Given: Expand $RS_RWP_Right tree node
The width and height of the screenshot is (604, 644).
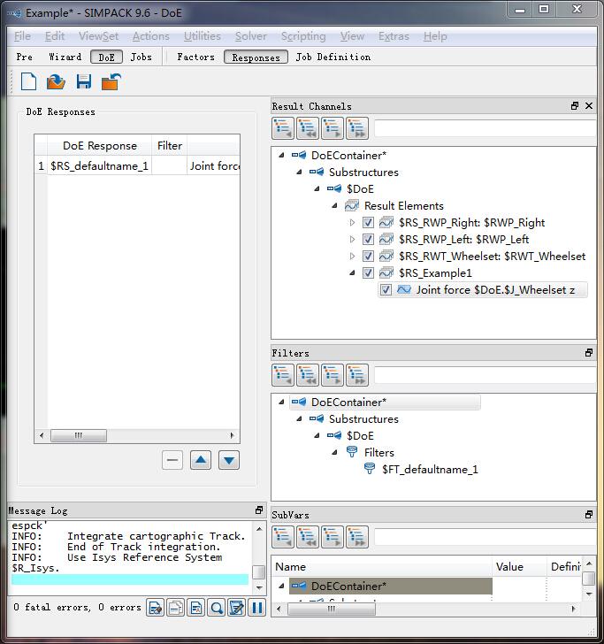Looking at the screenshot, I should tap(352, 223).
